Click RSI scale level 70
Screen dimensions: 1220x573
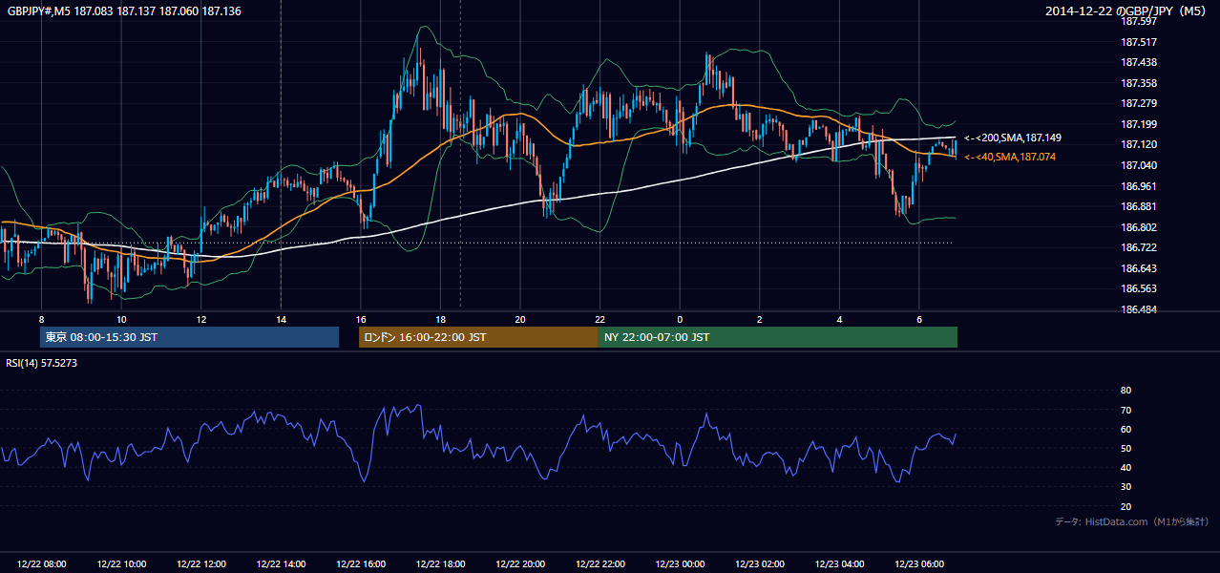(1125, 410)
